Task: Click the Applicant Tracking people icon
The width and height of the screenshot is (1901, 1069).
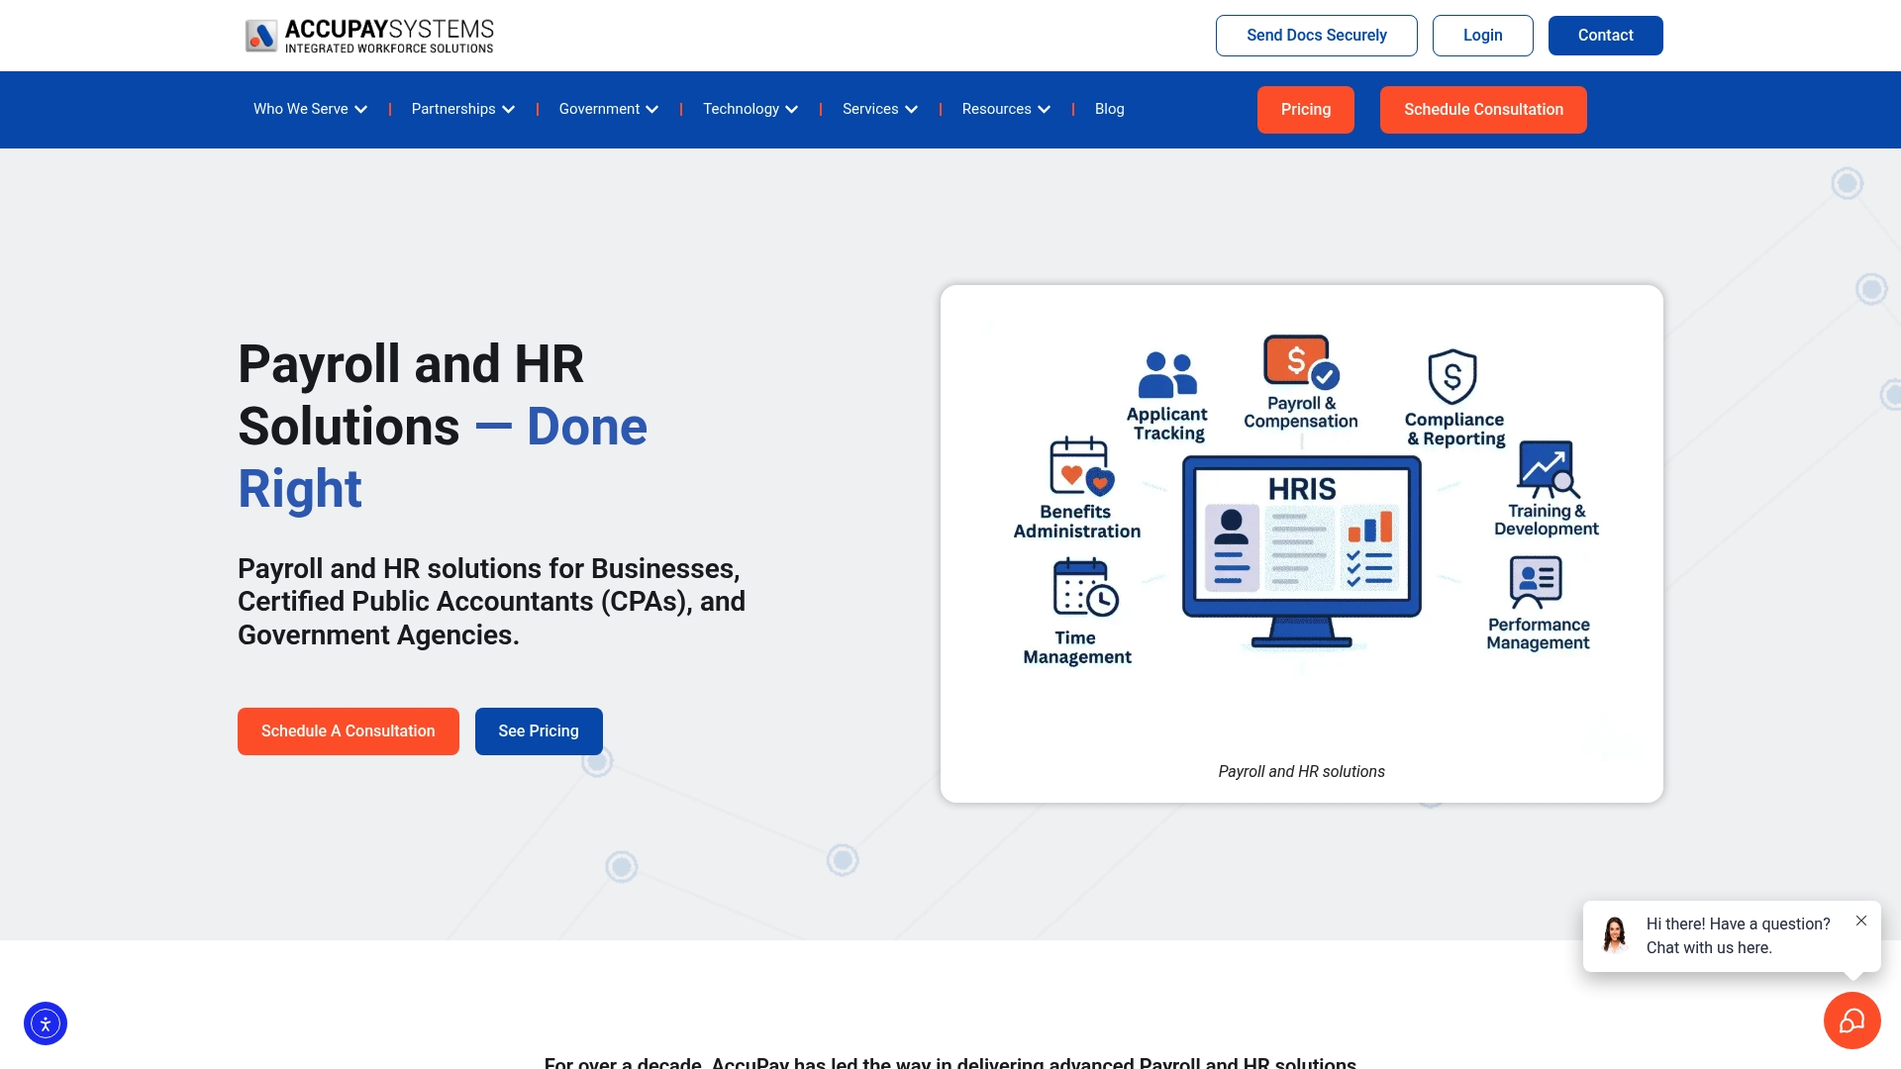Action: point(1167,375)
